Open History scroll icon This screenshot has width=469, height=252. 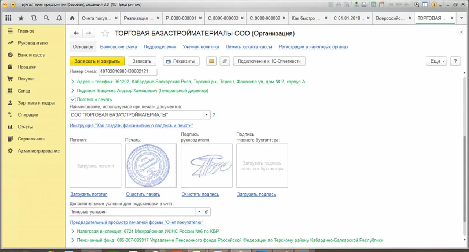pos(34,18)
